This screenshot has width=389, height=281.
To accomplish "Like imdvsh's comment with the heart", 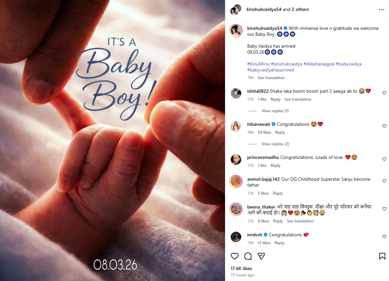I will click(x=384, y=237).
